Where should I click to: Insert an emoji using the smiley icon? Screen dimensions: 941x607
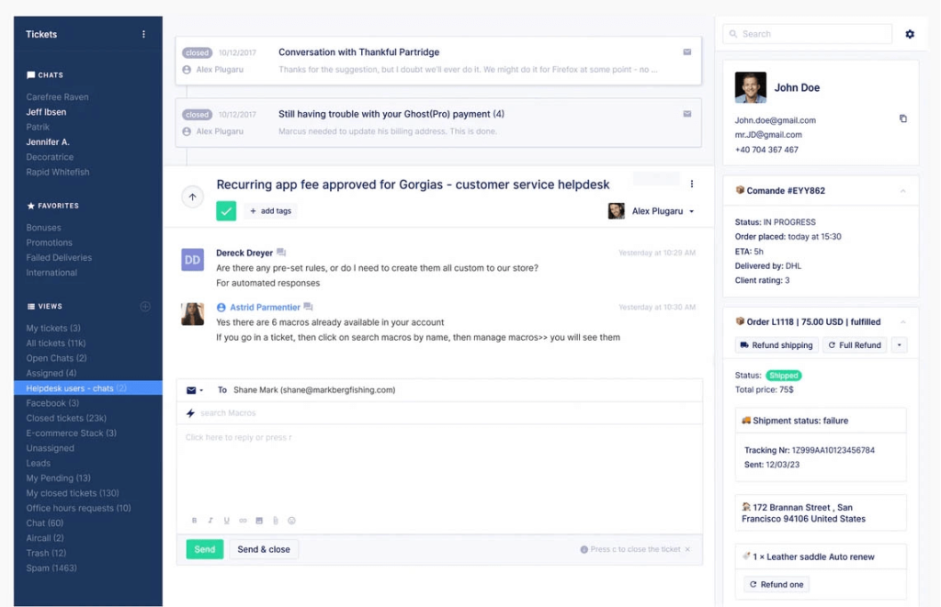(x=292, y=521)
